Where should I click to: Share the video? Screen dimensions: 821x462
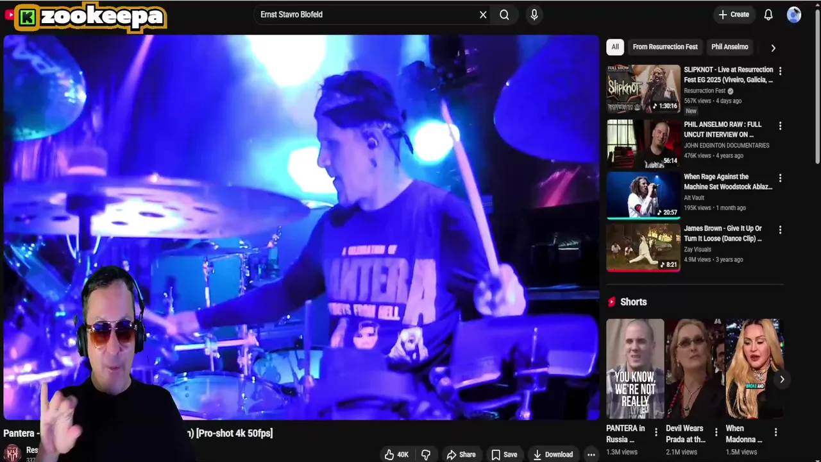[x=461, y=454]
